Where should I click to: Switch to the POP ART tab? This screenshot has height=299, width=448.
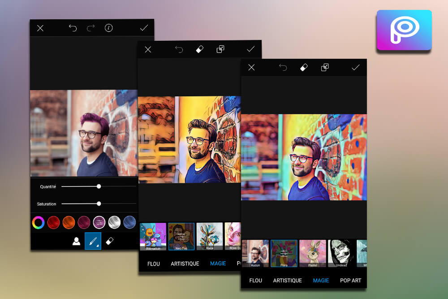[350, 281]
